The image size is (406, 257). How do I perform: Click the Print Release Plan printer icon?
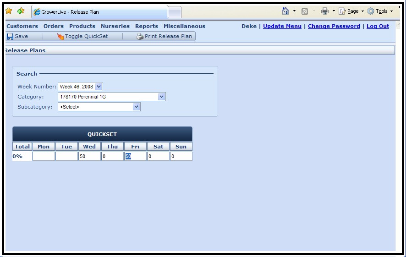[140, 37]
